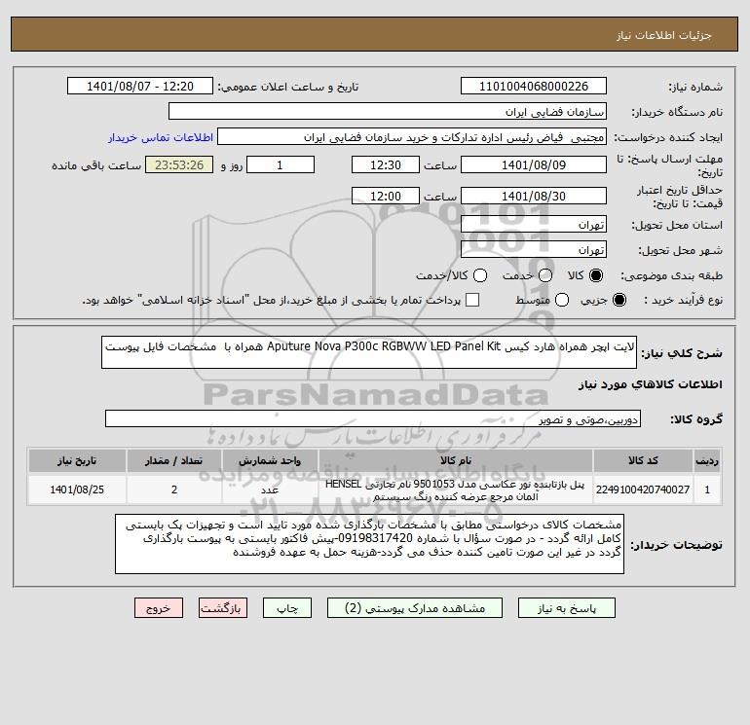Viewport: 750px width, 725px height.
Task: Click the remaining days field showing 1
Action: point(280,164)
